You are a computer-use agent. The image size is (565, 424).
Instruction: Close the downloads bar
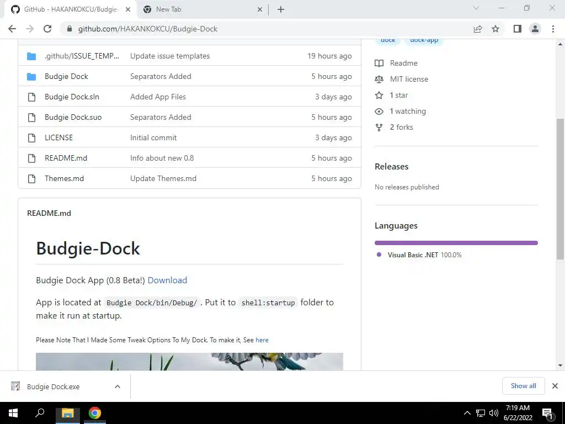(555, 386)
